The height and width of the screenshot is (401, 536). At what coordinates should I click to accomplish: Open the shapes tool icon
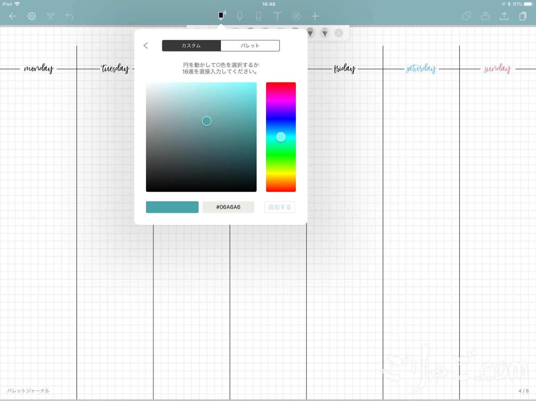[x=466, y=16]
